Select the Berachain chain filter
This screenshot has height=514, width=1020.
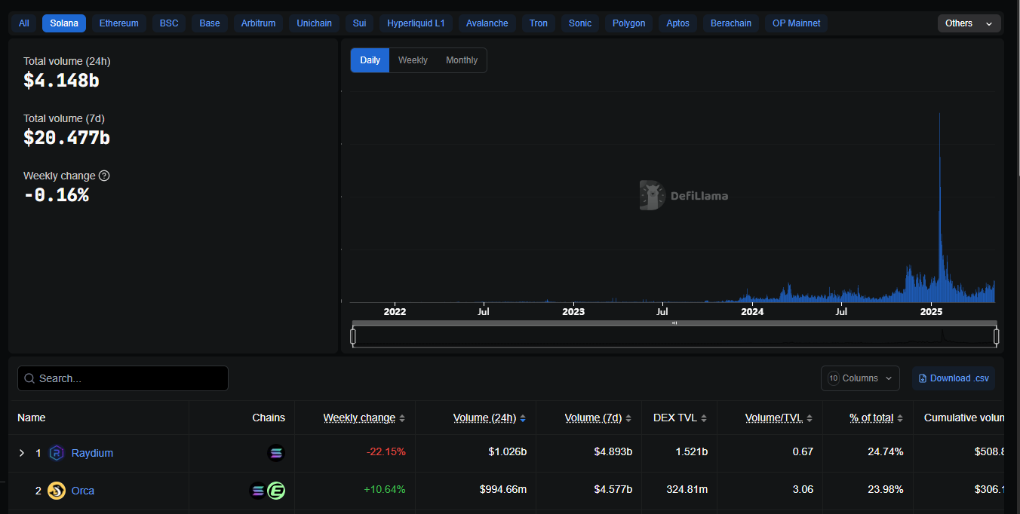[x=731, y=23]
